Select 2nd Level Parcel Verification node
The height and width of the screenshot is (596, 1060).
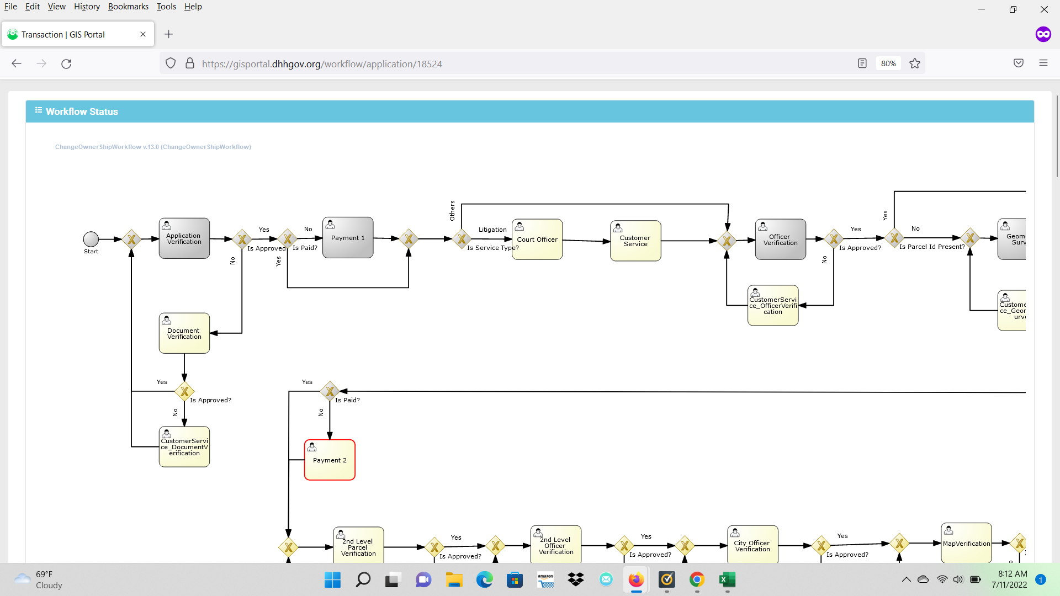[358, 545]
